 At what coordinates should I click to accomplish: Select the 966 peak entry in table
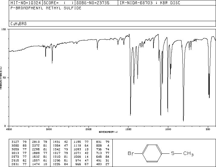[x=78, y=164]
